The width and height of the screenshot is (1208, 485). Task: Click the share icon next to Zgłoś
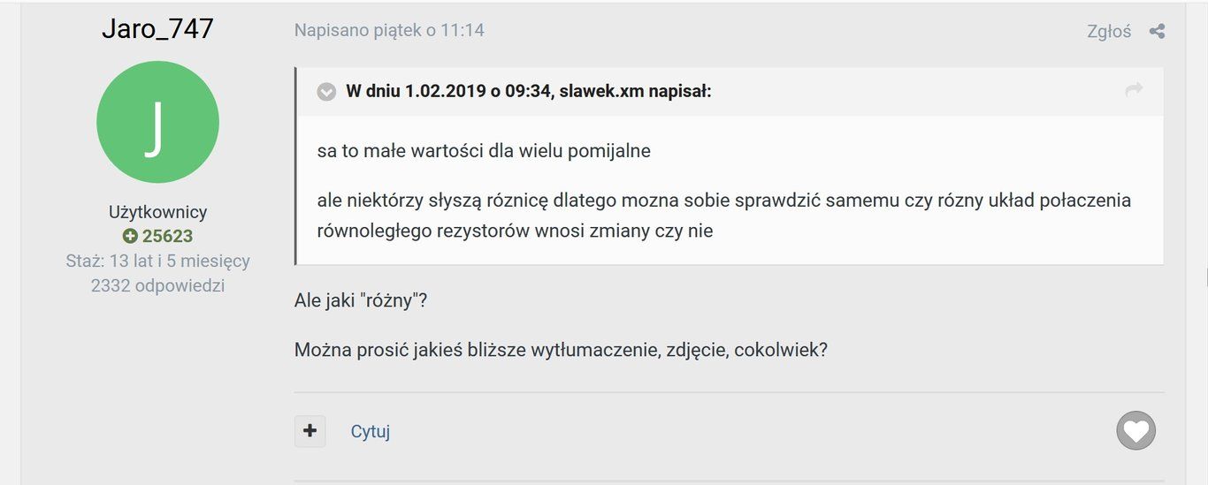point(1157,32)
